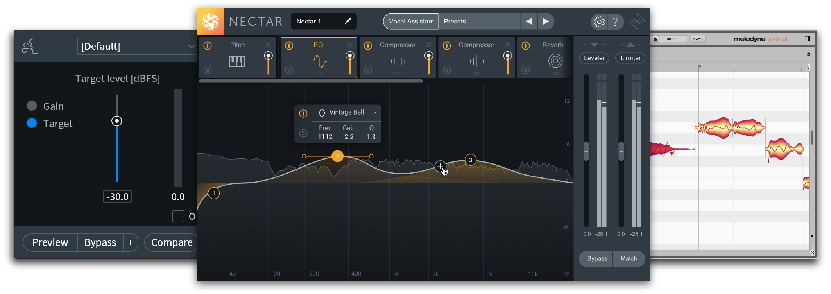
Task: Remove the first Compressor module
Action: (429, 45)
